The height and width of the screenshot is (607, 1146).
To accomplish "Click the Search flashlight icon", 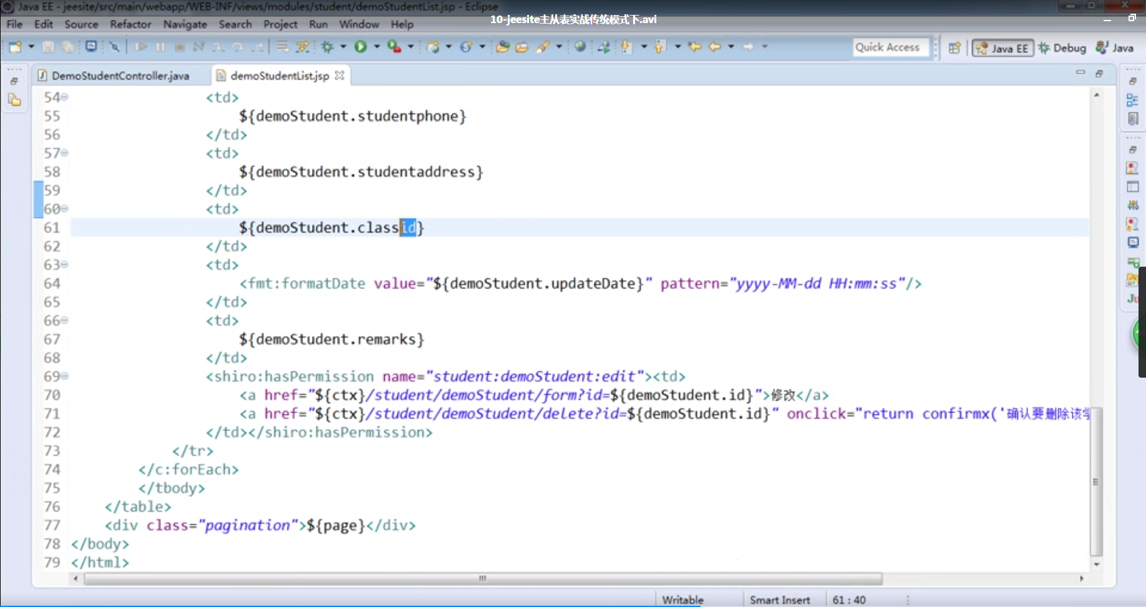I will [x=543, y=47].
